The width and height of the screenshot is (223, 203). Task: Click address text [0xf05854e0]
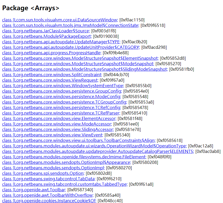pos(136,91)
